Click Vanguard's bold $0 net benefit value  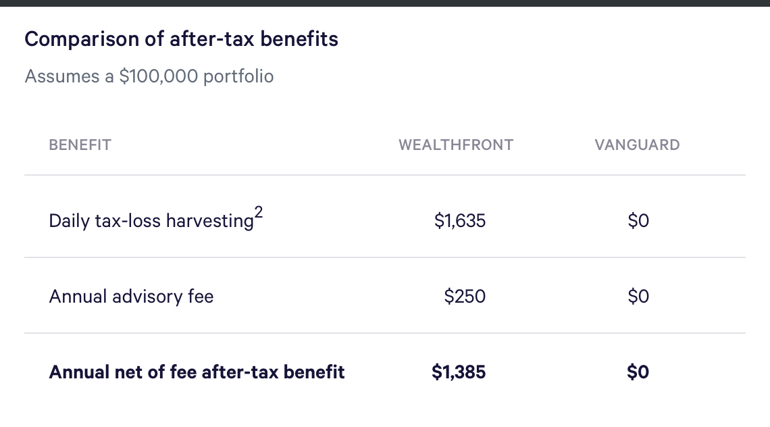pyautogui.click(x=638, y=372)
